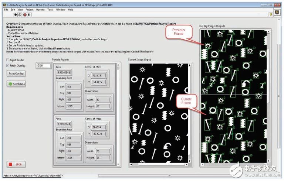Advance using the Next Frame button
The image size is (284, 181).
click(16, 84)
